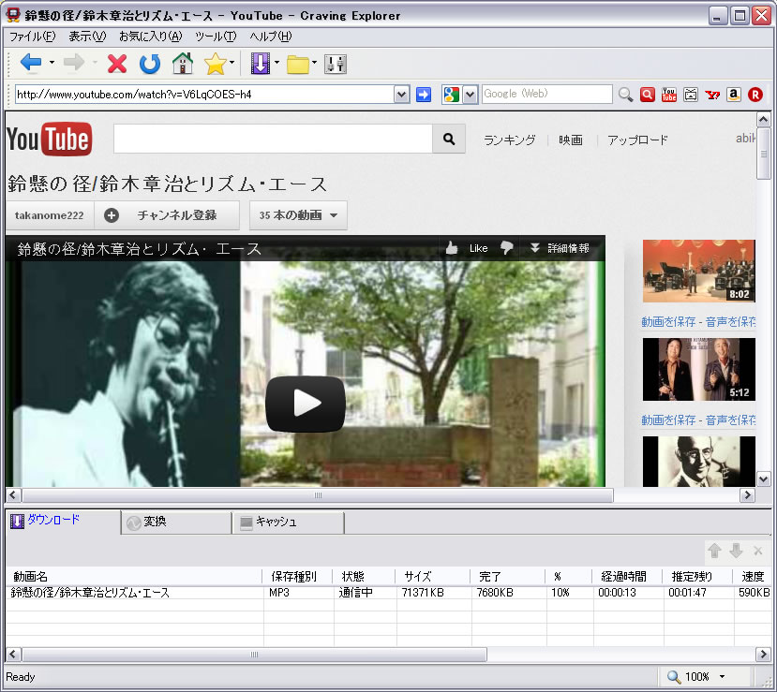
Task: Click browser horizontal scrollbar right arrow
Action: [747, 495]
